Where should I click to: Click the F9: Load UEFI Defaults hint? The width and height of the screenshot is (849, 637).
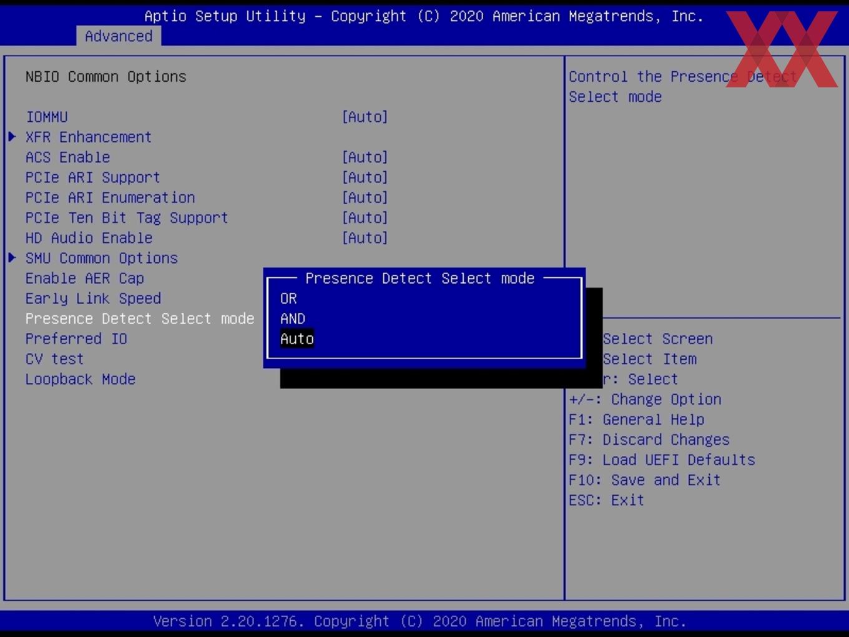(x=662, y=460)
